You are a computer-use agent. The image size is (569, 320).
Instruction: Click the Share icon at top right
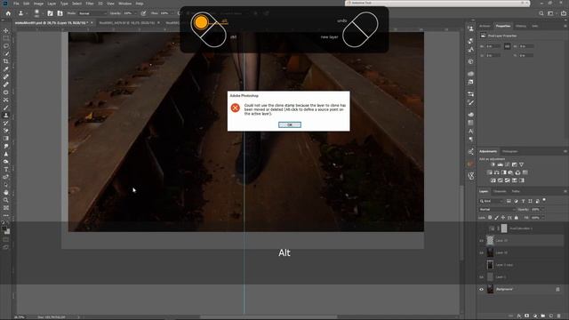point(564,13)
